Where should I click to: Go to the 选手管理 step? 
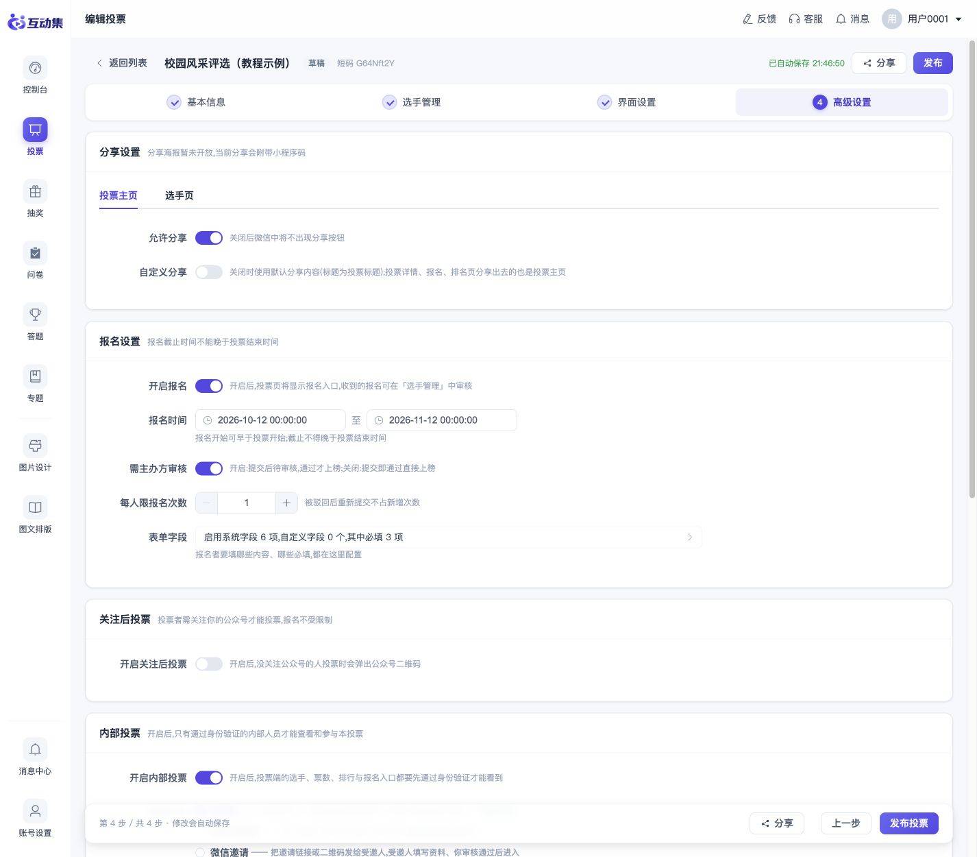411,102
